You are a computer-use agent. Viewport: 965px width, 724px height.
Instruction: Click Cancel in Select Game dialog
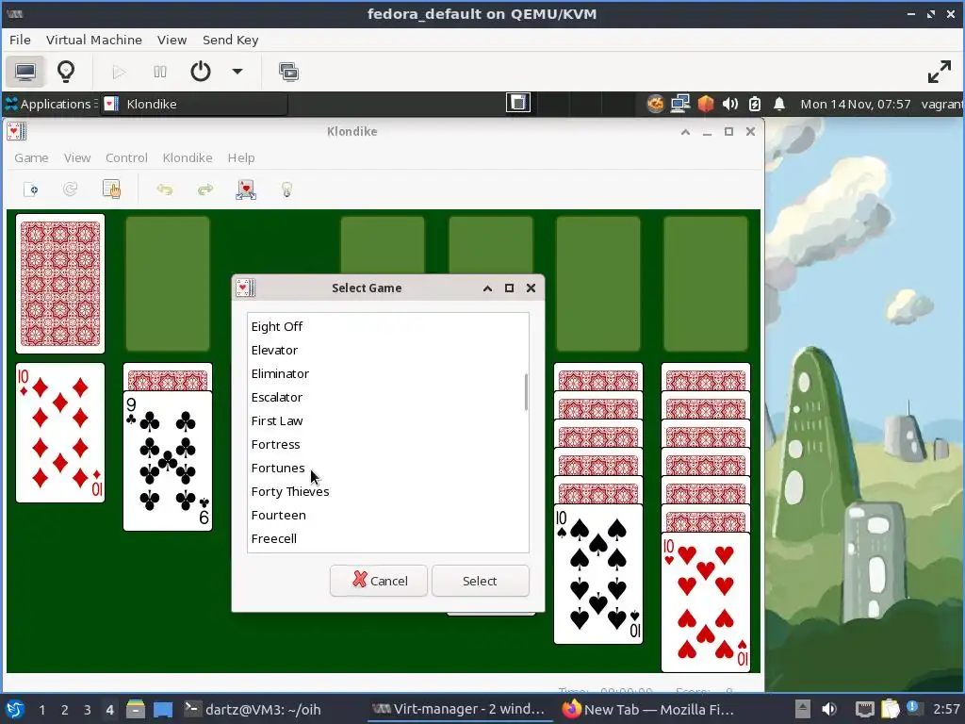pyautogui.click(x=379, y=581)
